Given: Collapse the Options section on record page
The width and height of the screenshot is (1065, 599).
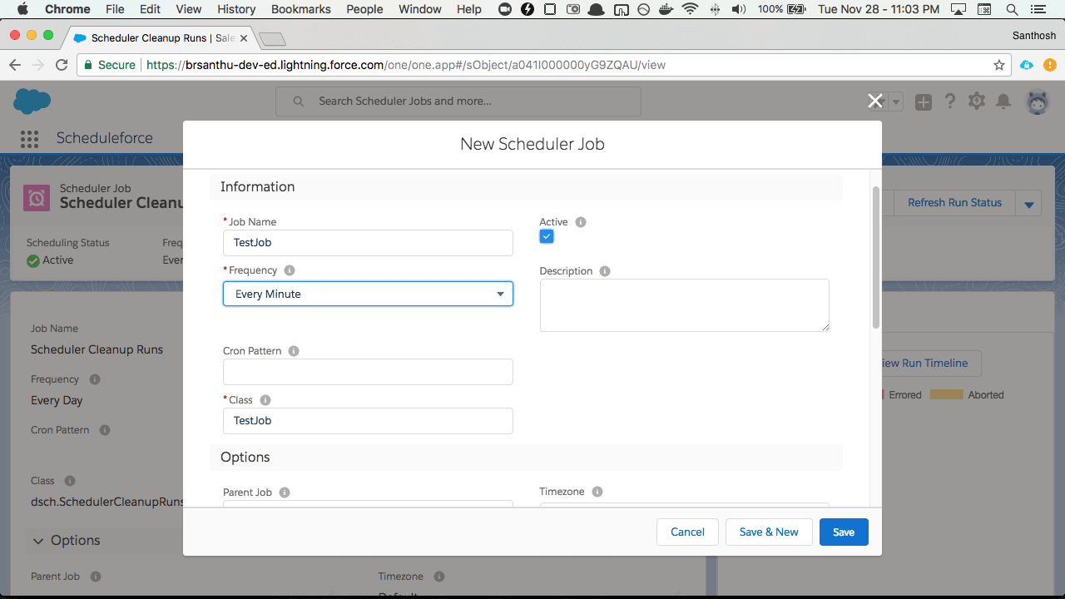Looking at the screenshot, I should [x=38, y=541].
